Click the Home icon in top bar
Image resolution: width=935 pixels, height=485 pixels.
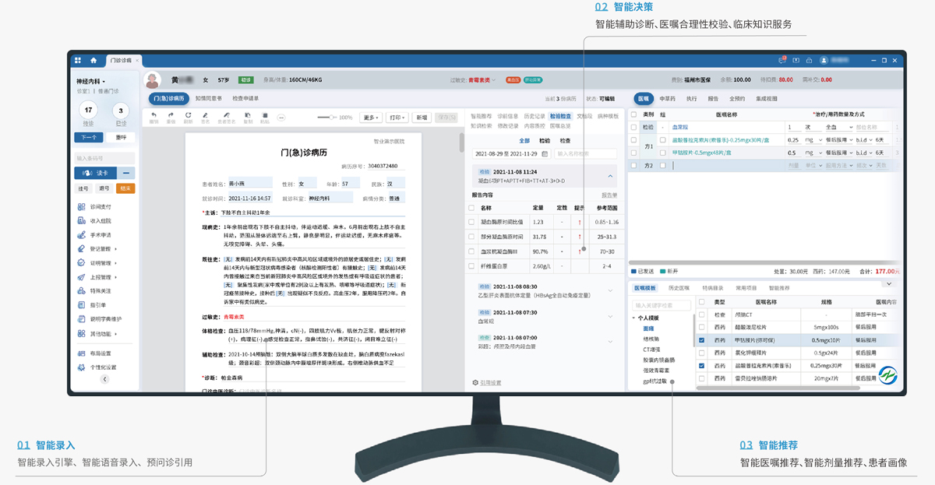tap(93, 60)
